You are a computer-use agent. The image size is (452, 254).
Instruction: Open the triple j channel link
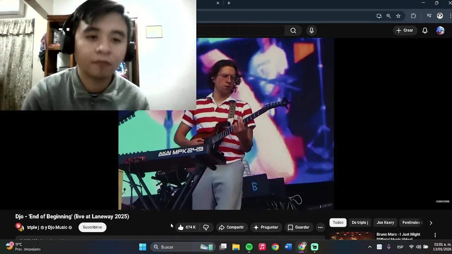tap(33, 228)
